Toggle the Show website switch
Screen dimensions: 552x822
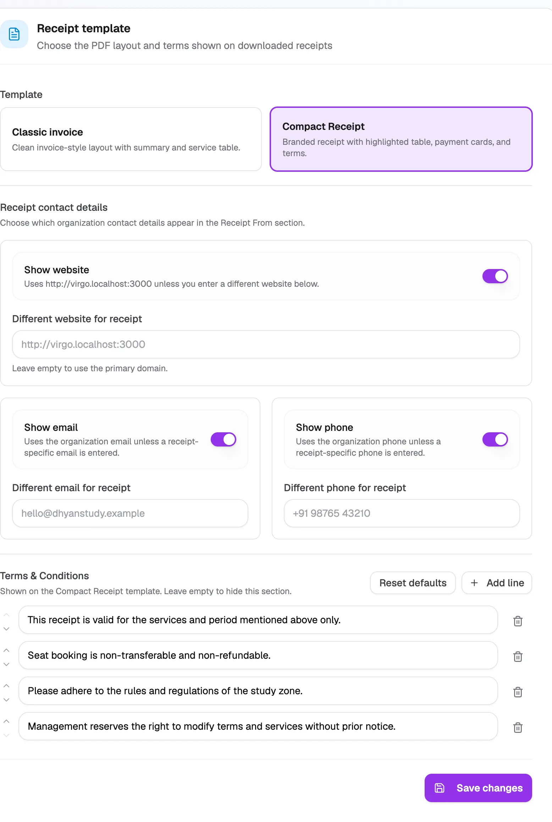click(495, 276)
